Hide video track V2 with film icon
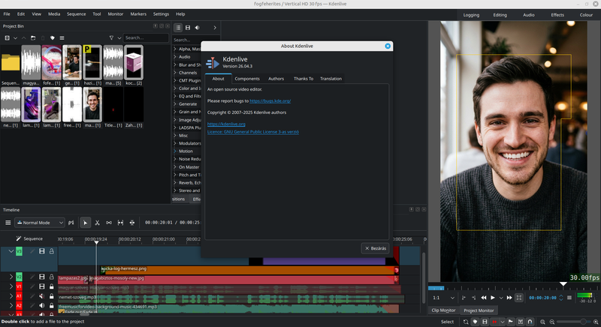Viewport: 601px width, 327px height. [42, 277]
